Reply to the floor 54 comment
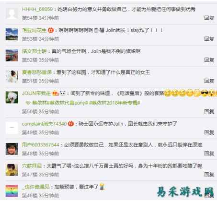The image size is (217, 201). coord(209,18)
